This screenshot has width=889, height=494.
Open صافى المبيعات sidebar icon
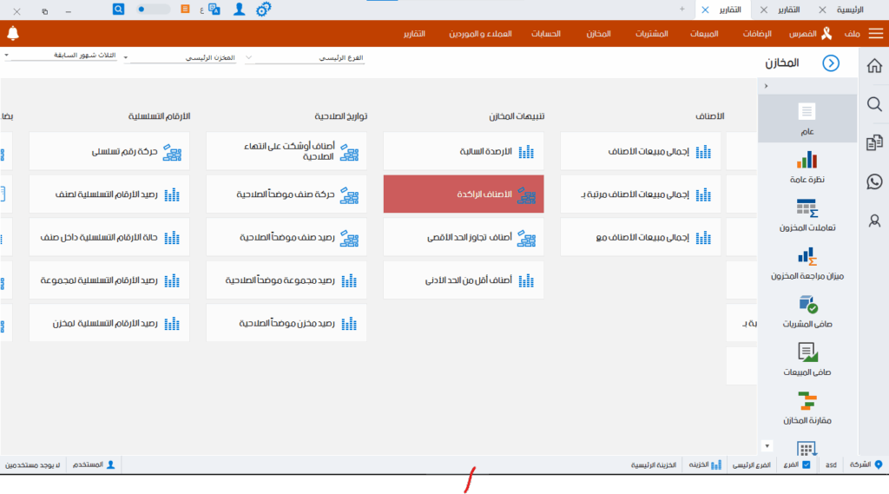click(x=807, y=352)
